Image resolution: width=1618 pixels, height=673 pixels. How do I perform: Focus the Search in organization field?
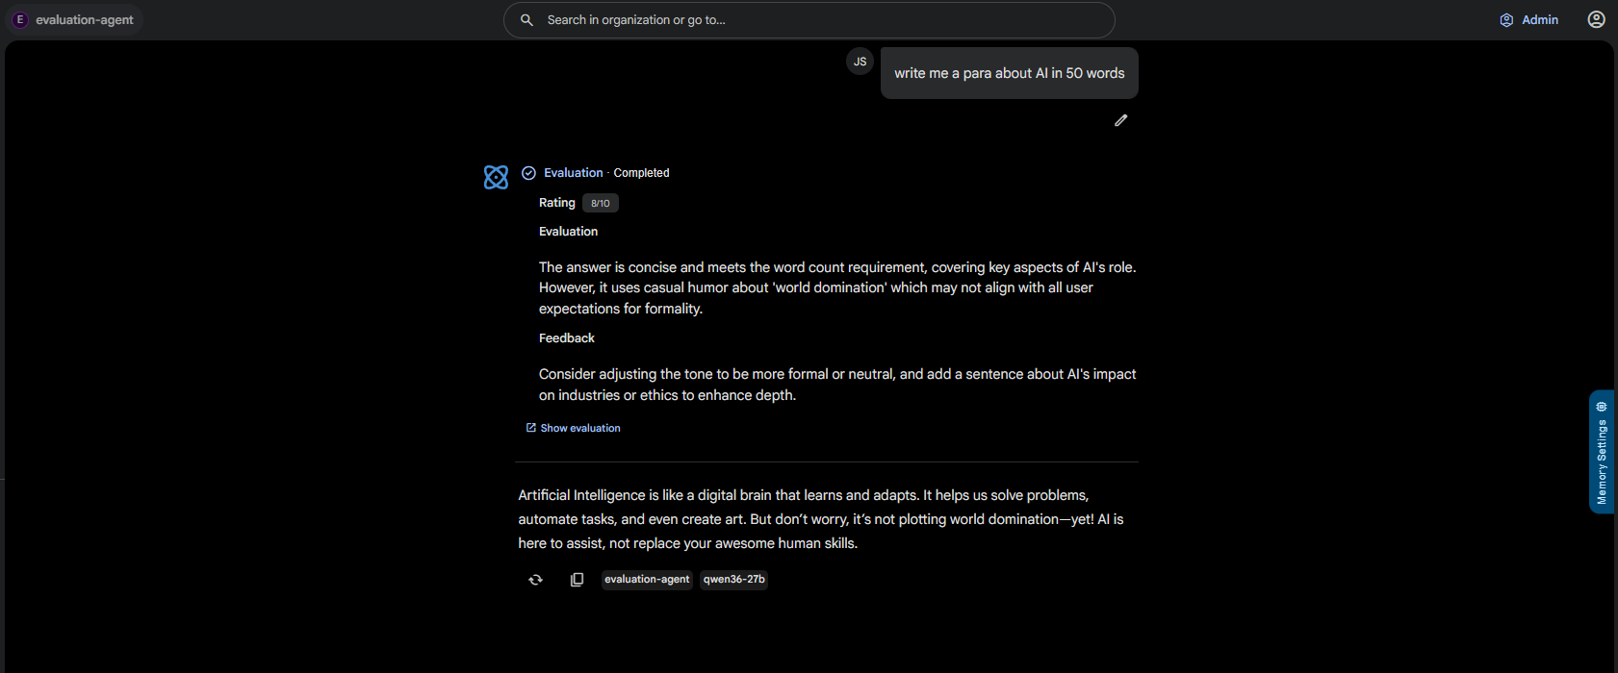click(x=809, y=20)
